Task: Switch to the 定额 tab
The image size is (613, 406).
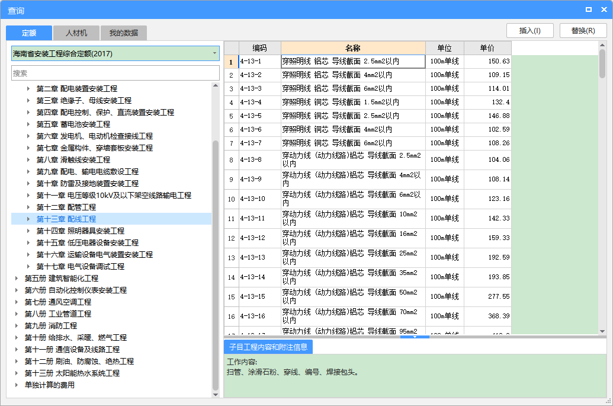Action: pyautogui.click(x=29, y=33)
